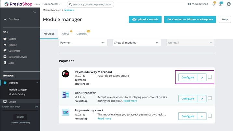Open the shopping cart icon in header
Screen dimensions: 233x131
(221, 4)
